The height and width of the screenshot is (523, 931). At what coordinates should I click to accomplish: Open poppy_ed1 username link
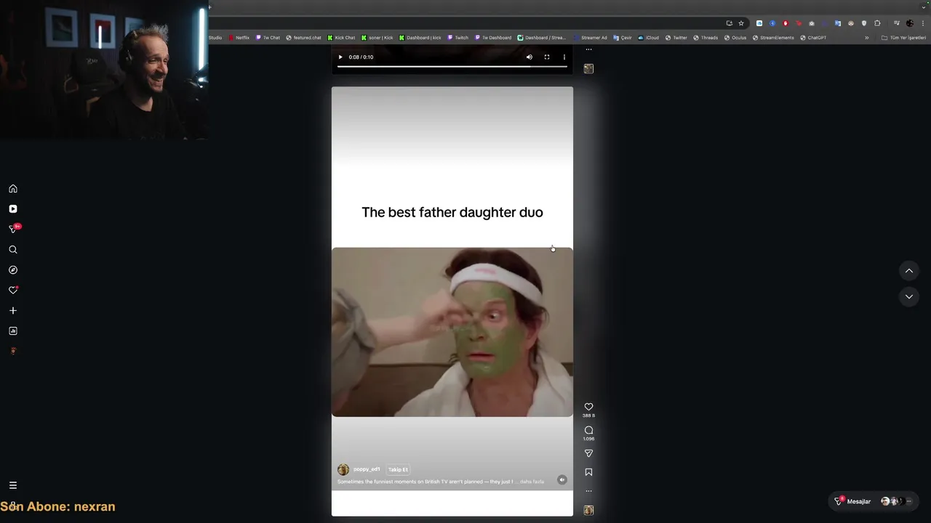point(367,469)
